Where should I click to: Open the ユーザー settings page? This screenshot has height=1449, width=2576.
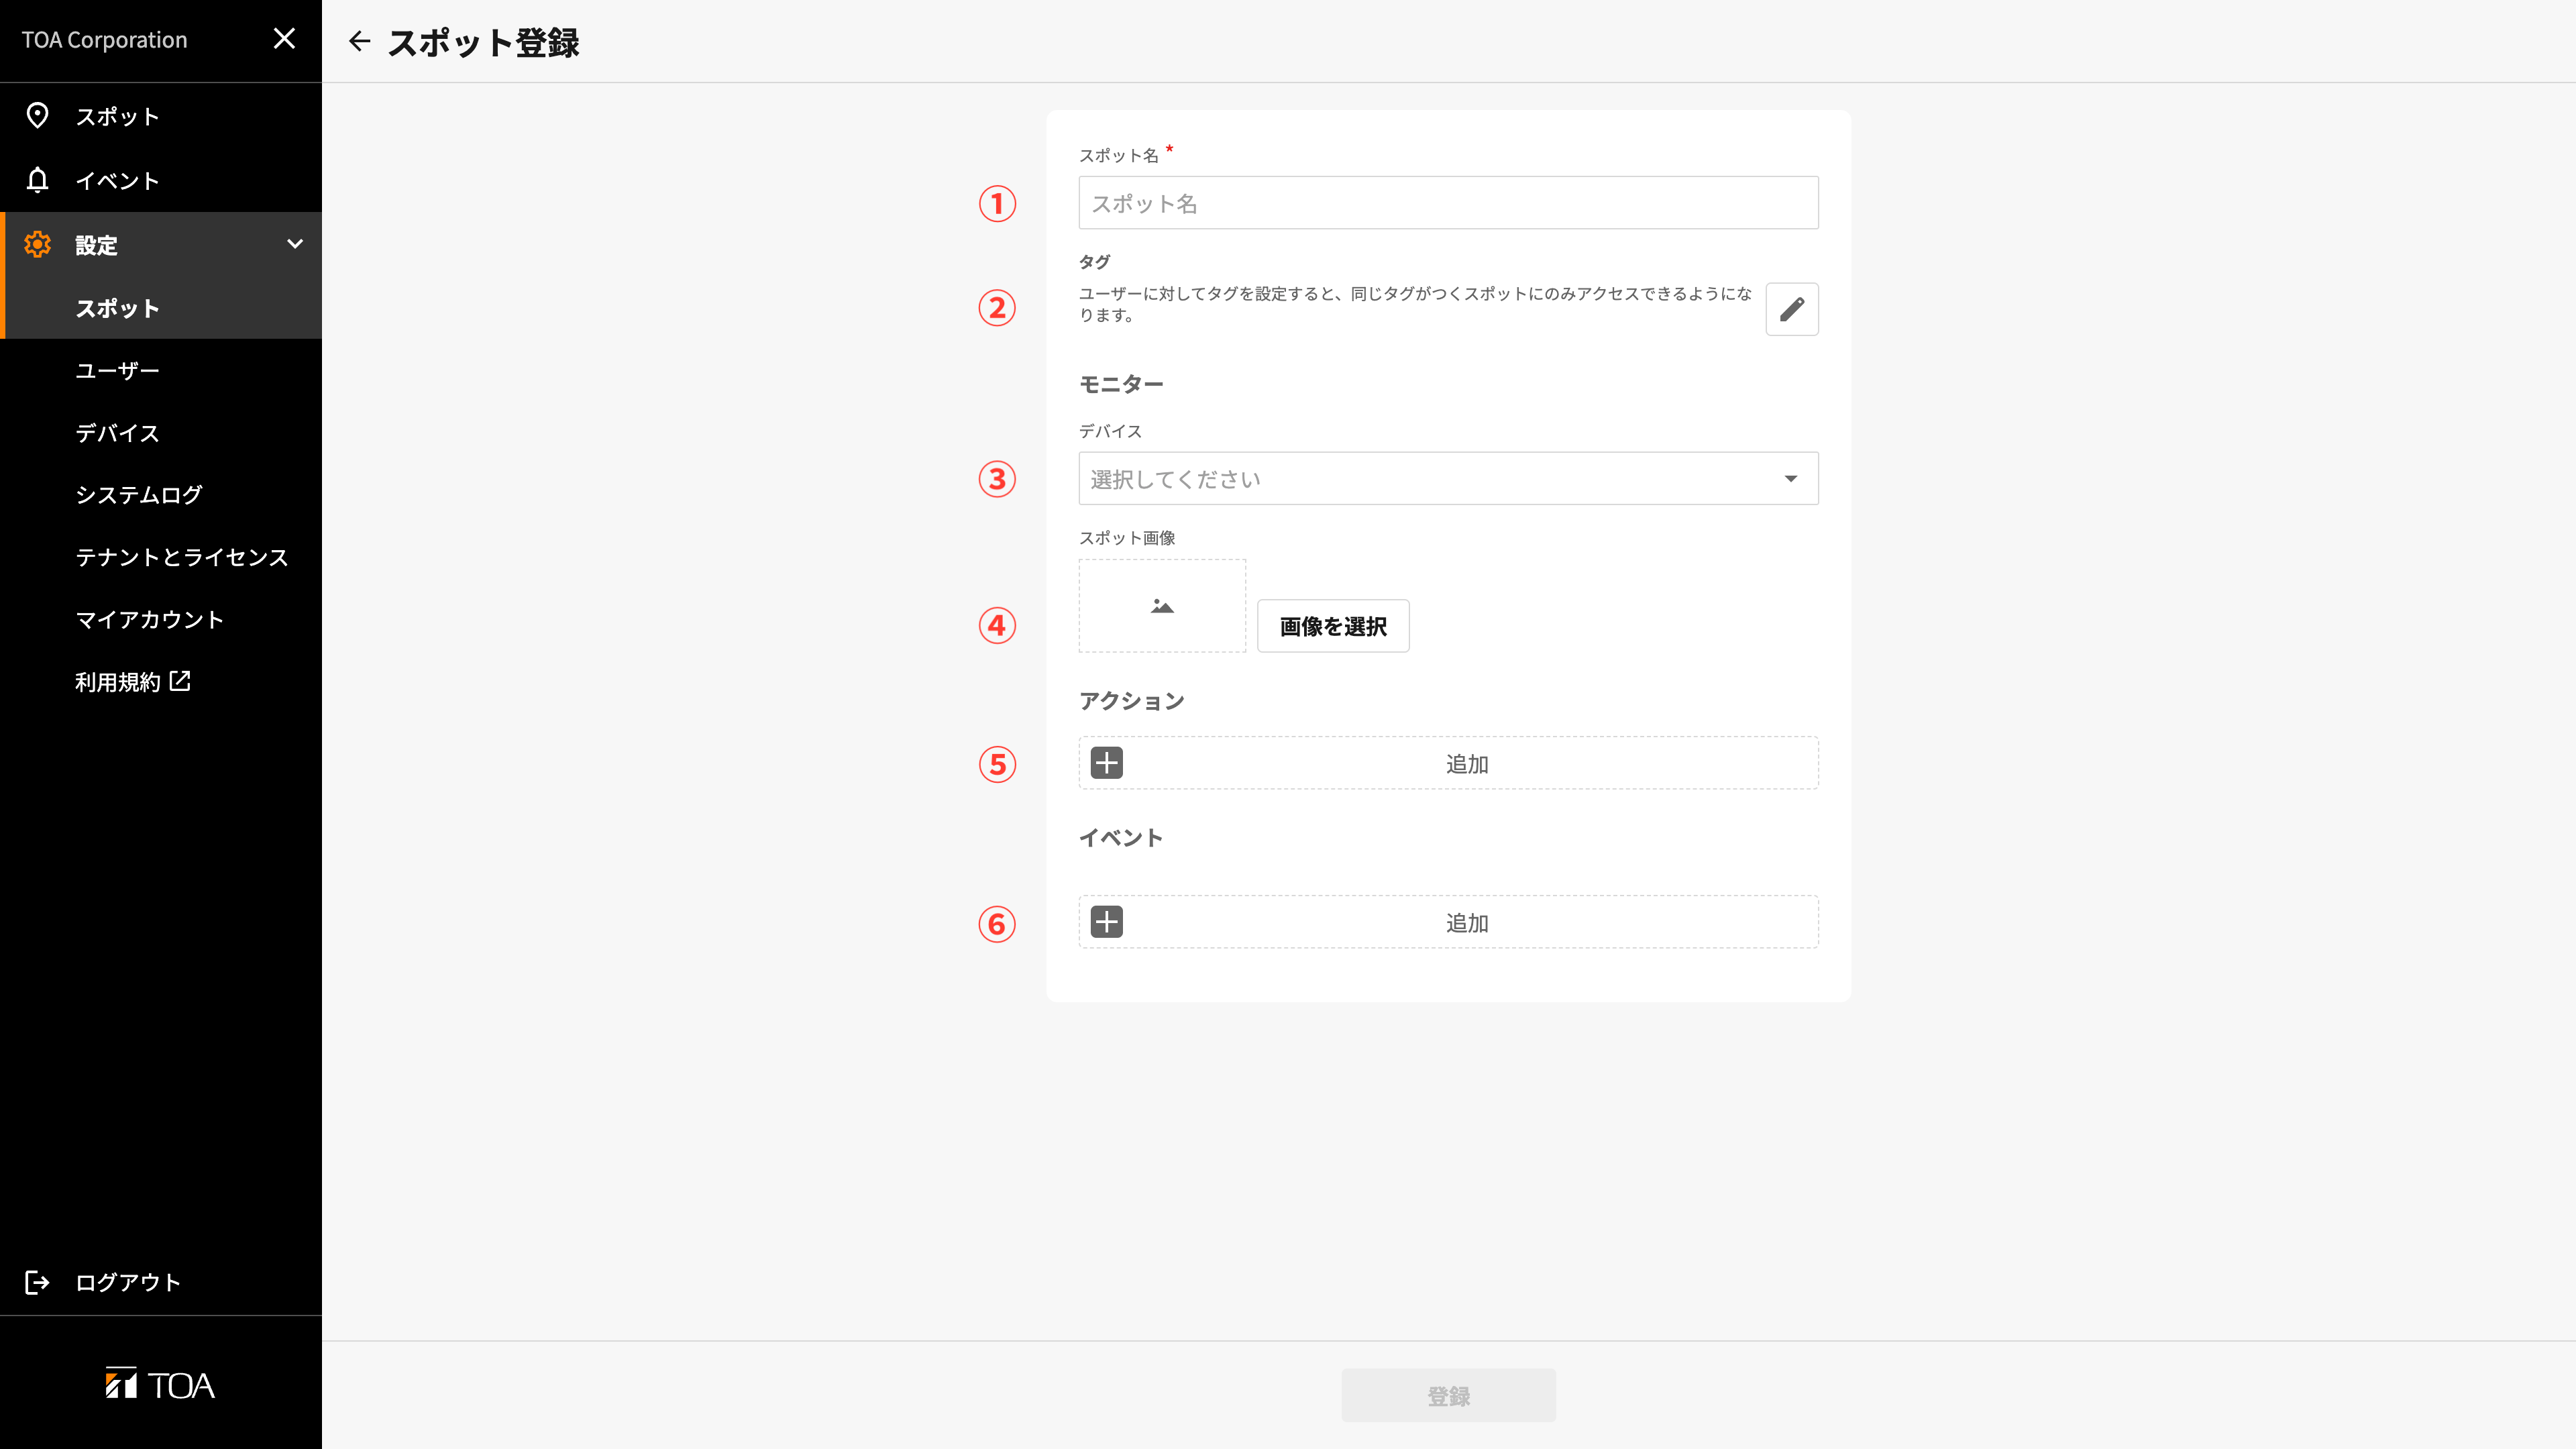117,371
